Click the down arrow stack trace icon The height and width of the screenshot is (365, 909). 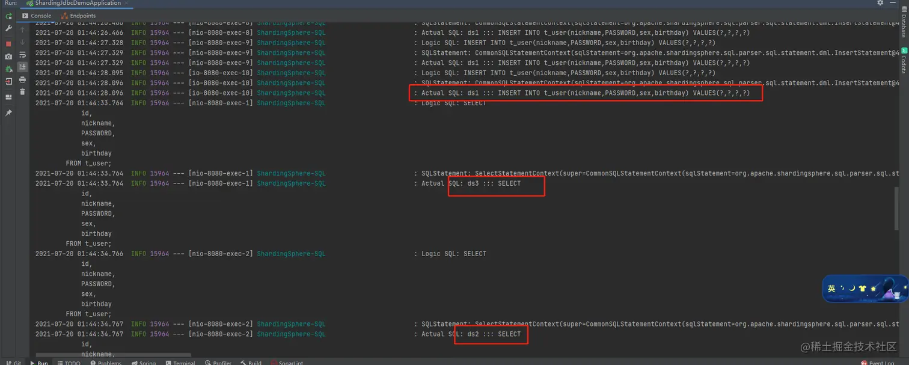22,42
